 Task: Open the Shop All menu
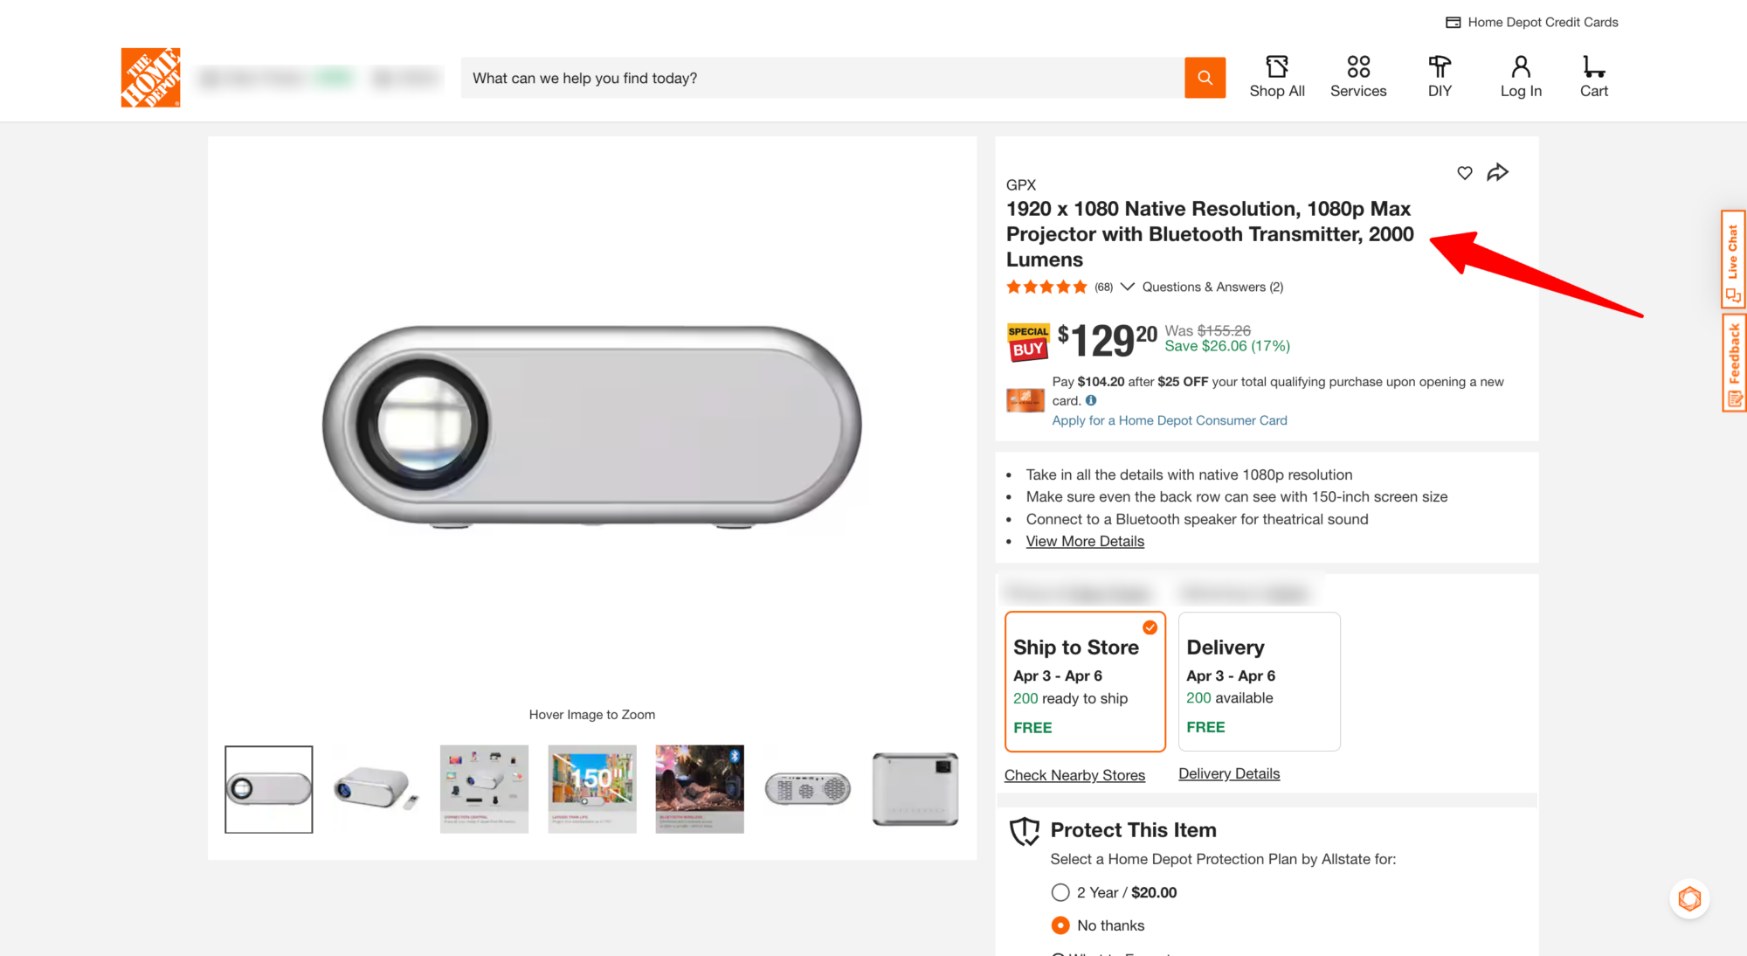click(x=1277, y=77)
